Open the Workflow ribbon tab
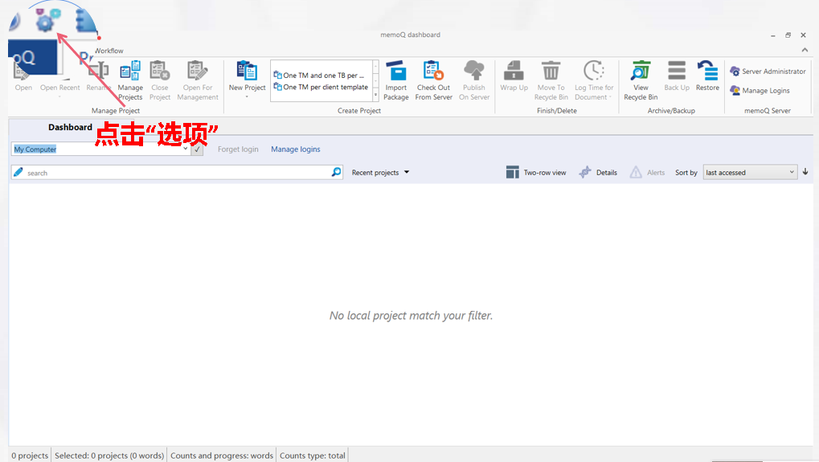The image size is (819, 462). click(x=109, y=51)
